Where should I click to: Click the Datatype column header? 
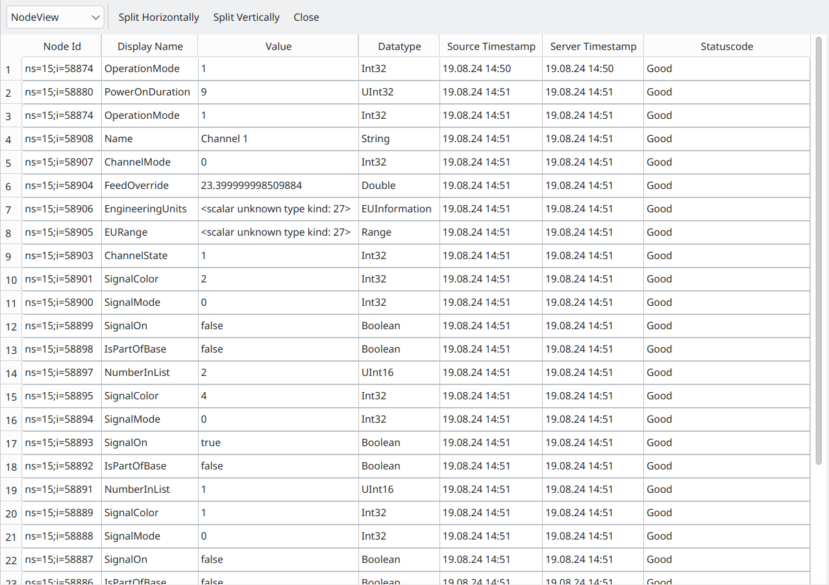(399, 46)
